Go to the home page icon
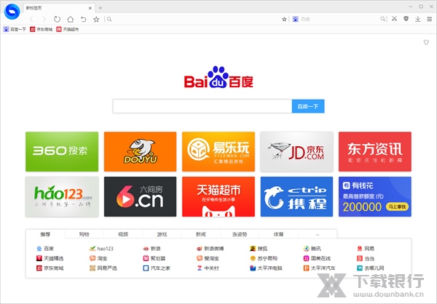437x304 pixels. 70,19
